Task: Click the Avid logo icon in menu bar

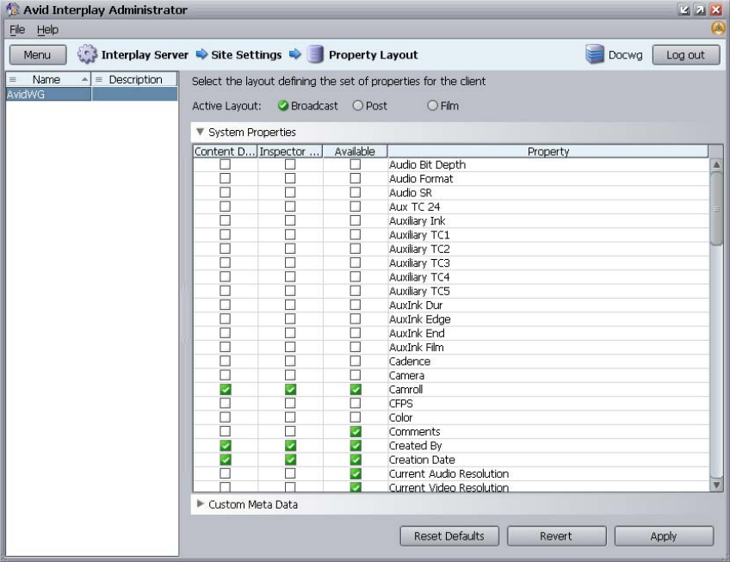Action: pos(718,29)
